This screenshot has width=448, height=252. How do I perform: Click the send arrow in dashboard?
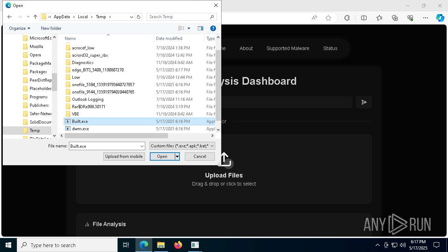pyautogui.click(x=364, y=102)
